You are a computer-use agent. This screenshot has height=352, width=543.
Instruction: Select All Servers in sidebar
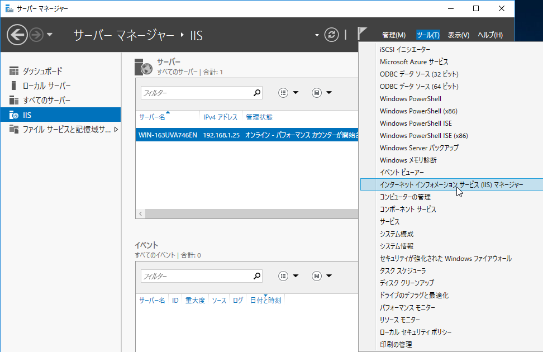coord(46,101)
